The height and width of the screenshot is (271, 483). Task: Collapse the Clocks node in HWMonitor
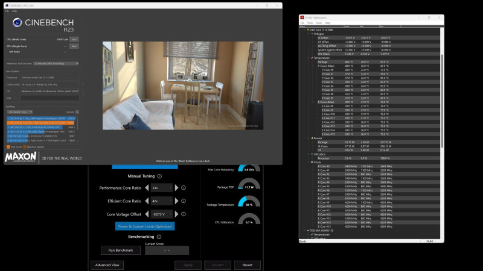click(x=309, y=162)
